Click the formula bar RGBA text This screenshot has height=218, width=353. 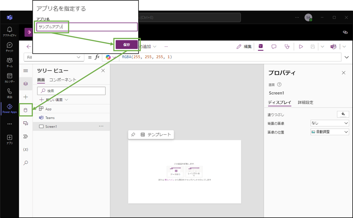[147, 57]
